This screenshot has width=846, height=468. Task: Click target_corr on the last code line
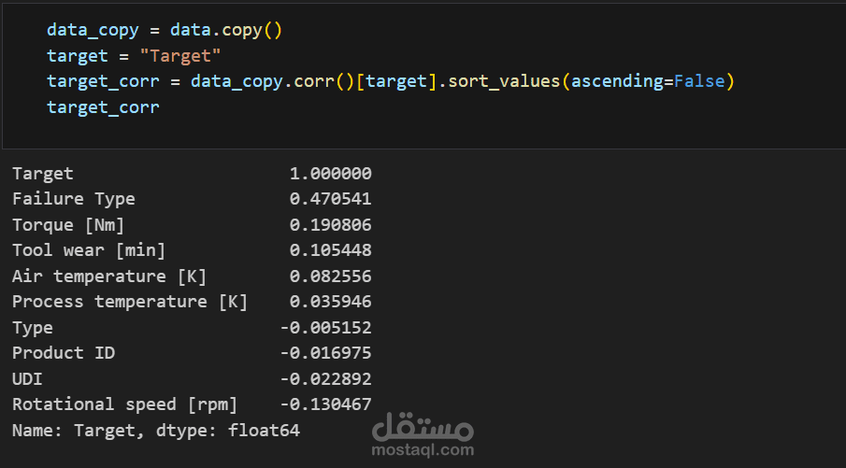103,106
